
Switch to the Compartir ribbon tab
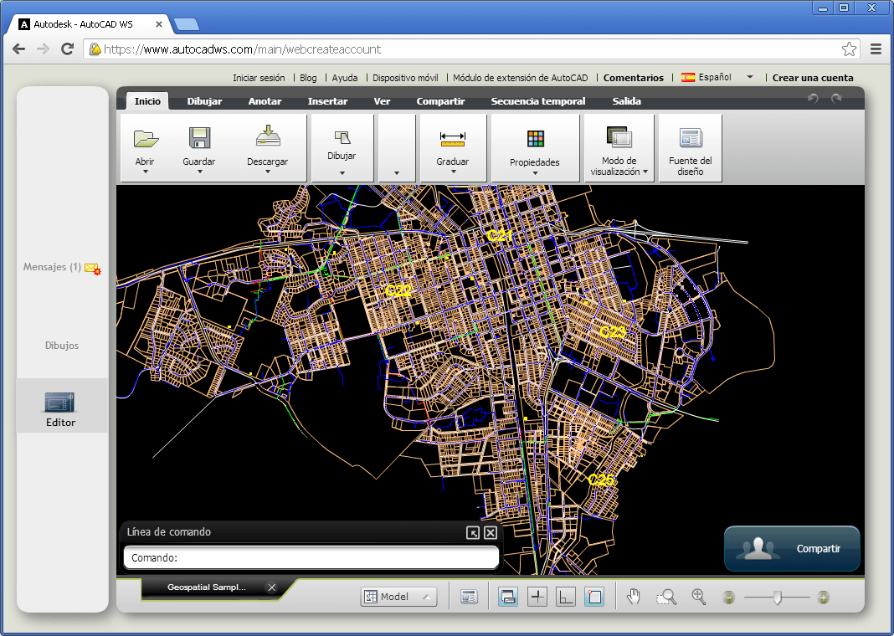pyautogui.click(x=440, y=101)
